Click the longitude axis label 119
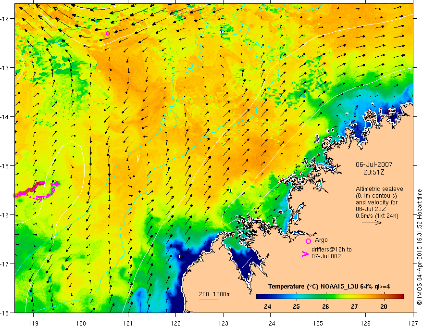The image size is (423, 327). tap(33, 323)
